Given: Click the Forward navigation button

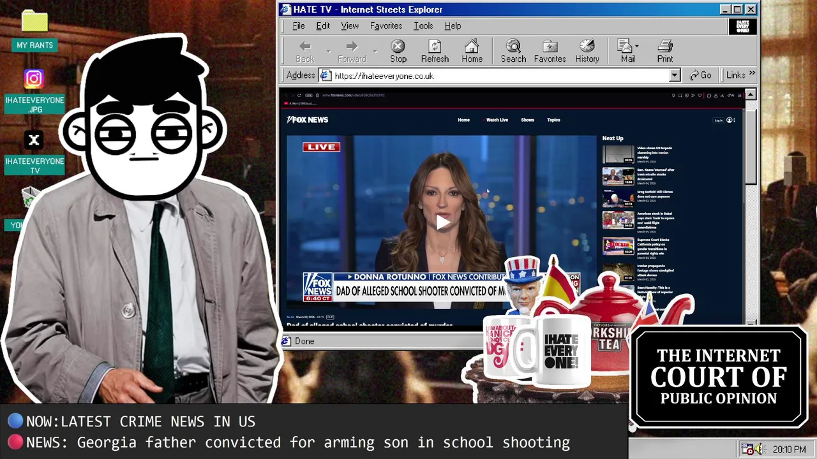Looking at the screenshot, I should pos(352,52).
